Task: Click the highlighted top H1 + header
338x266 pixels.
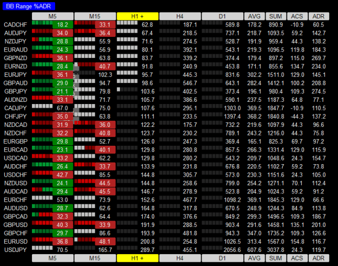Action: (x=137, y=16)
